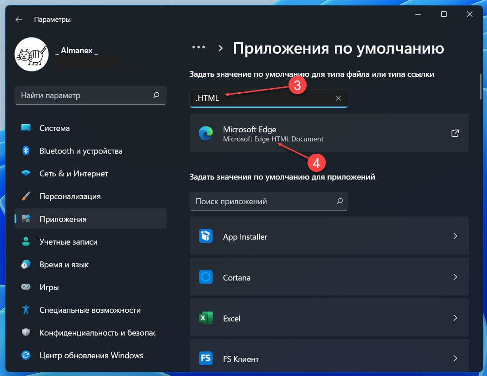Viewport: 487px width, 376px height.
Task: Click the Microsoft Edge logo icon
Action: (206, 133)
